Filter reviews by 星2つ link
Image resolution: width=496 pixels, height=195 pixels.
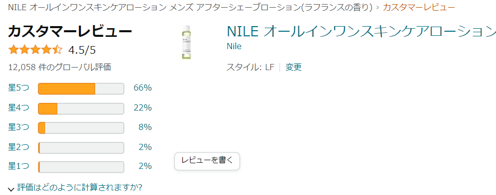(x=18, y=147)
